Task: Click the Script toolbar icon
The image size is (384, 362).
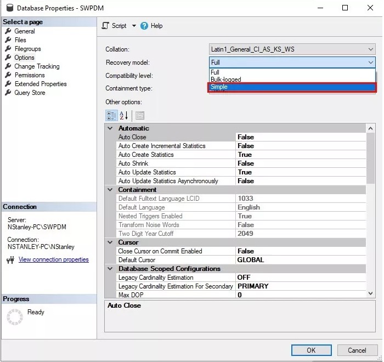Action: point(105,26)
